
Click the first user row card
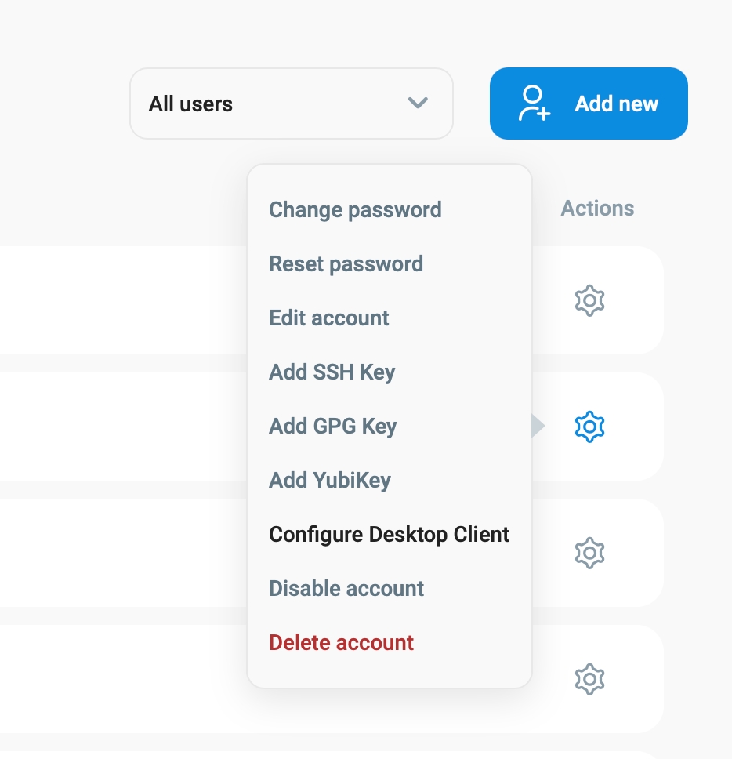[x=118, y=300]
